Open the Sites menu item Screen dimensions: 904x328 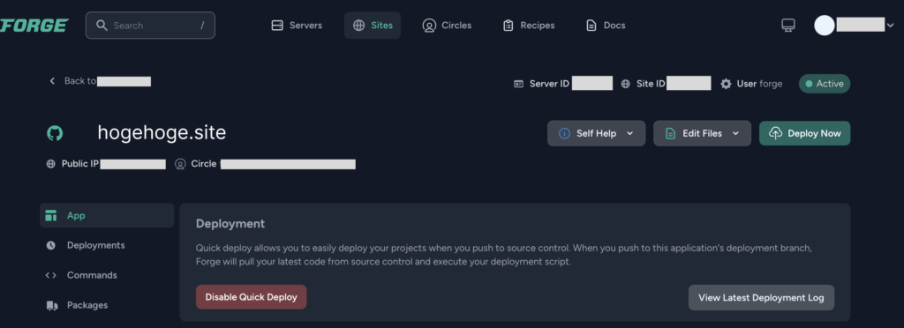tap(373, 26)
